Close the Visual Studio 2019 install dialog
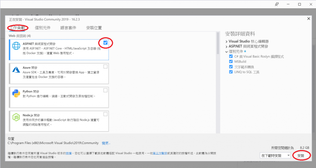This screenshot has height=168, width=316. click(x=309, y=19)
